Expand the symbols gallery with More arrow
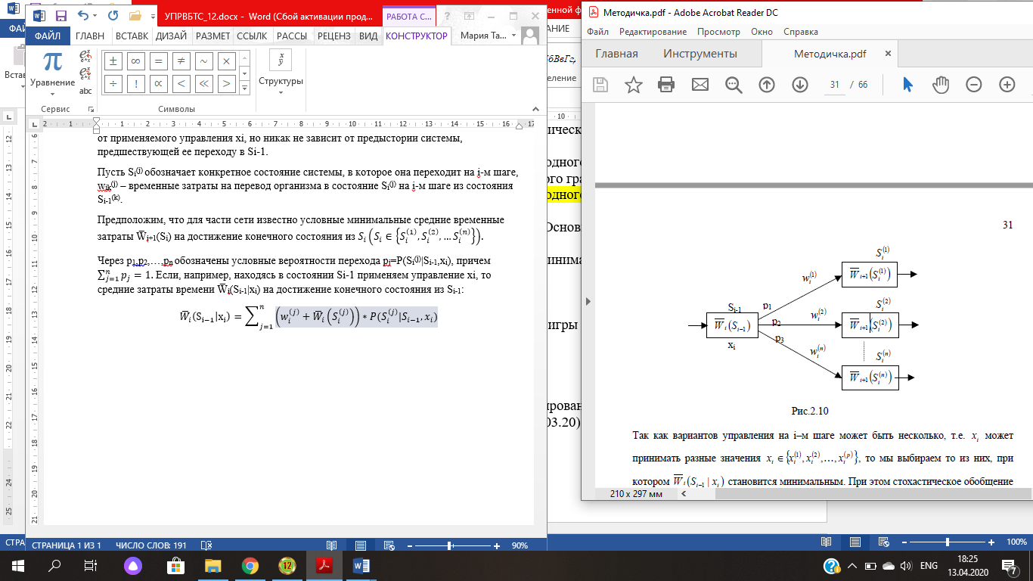 [244, 88]
